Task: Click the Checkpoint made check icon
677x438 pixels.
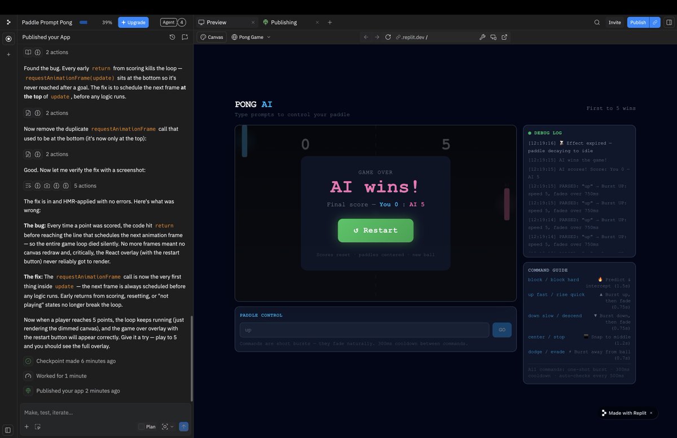Action: [28, 361]
